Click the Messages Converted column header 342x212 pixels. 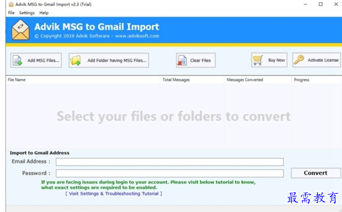tap(258, 80)
